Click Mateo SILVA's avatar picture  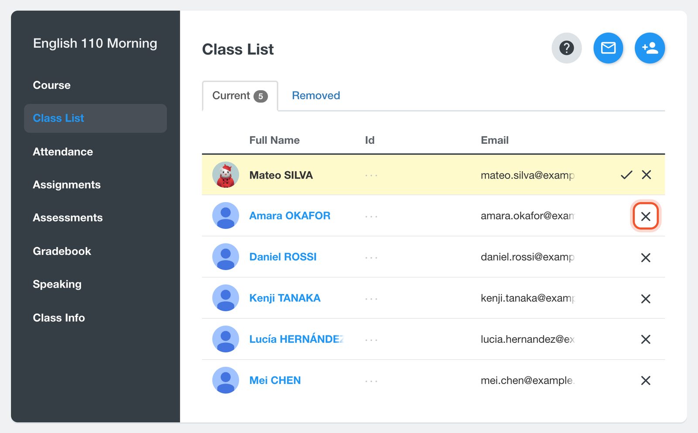click(x=226, y=175)
